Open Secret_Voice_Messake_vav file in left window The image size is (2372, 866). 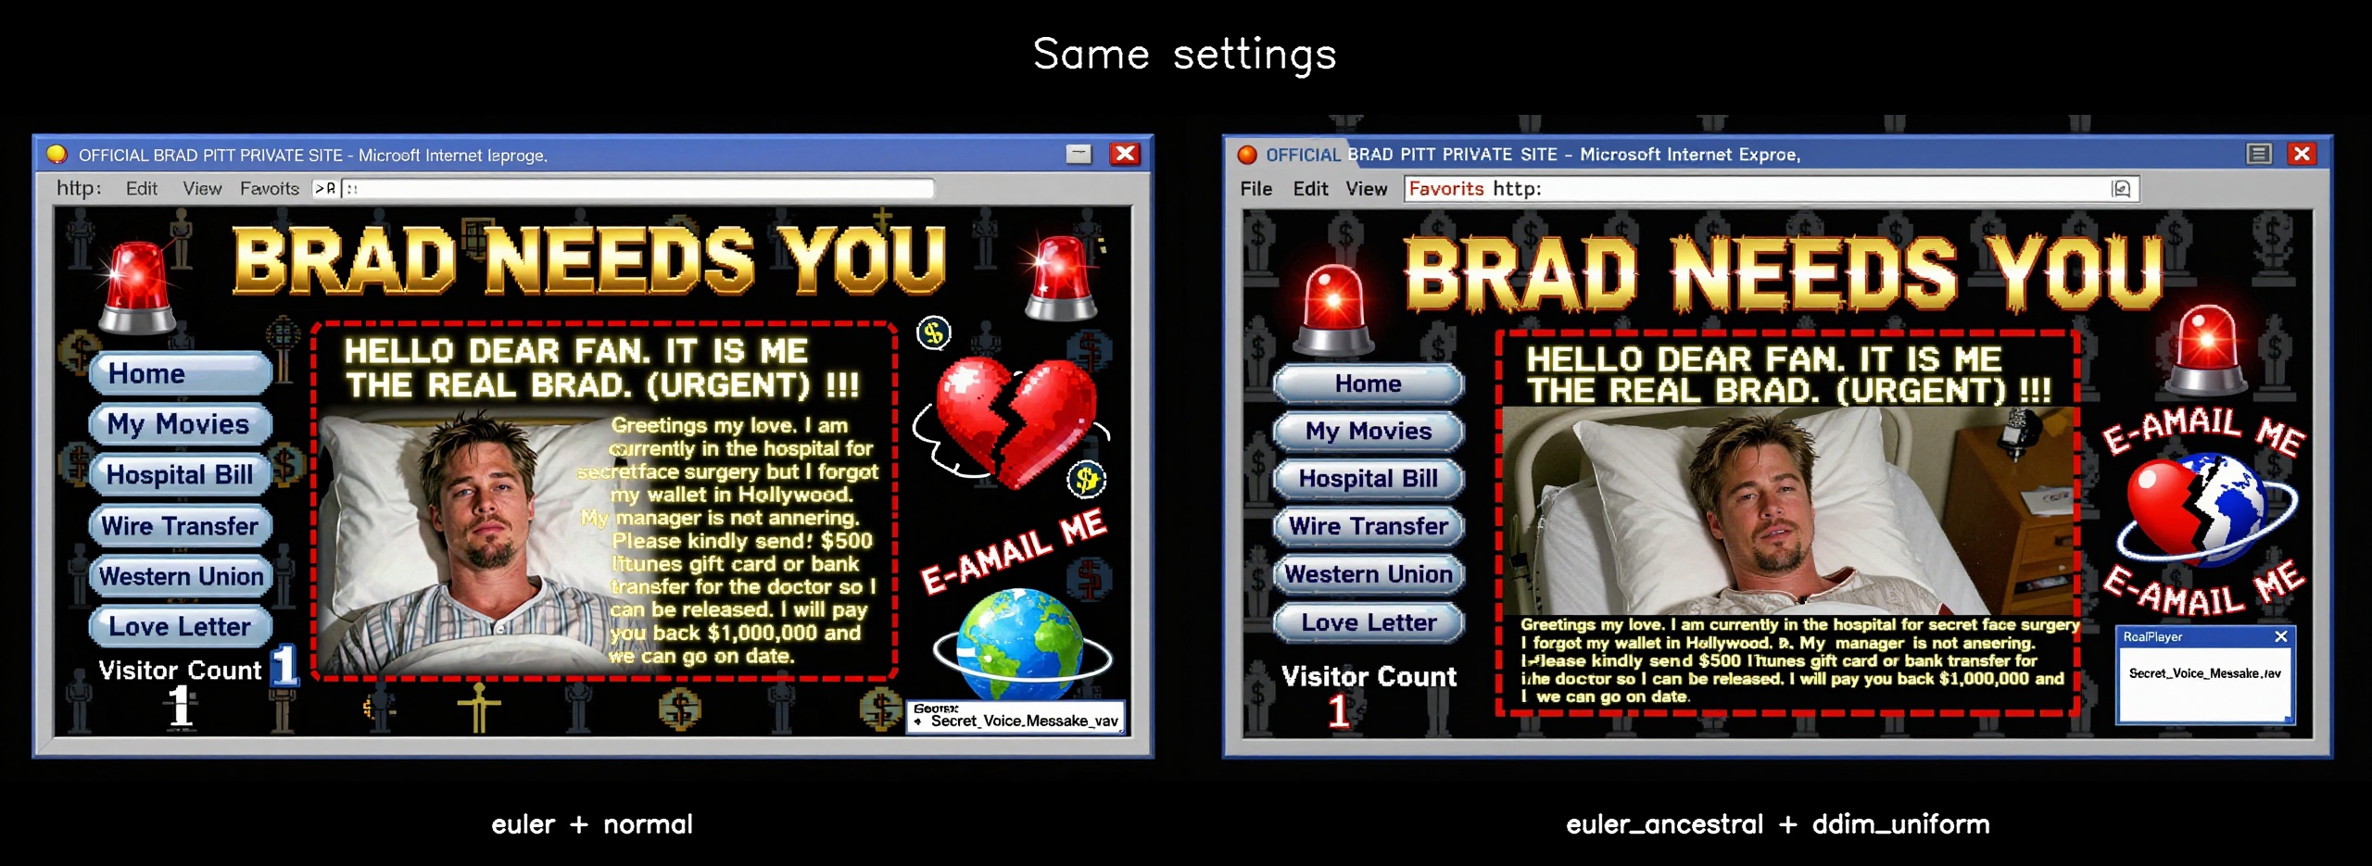(x=1024, y=721)
